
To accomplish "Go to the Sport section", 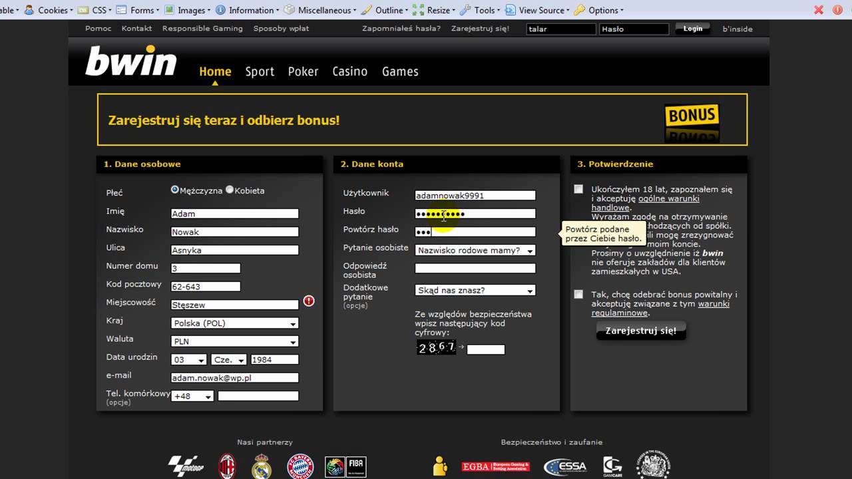I will (260, 71).
